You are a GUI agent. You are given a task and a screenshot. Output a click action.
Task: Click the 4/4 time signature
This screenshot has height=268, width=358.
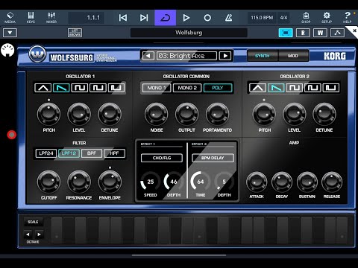pos(283,18)
